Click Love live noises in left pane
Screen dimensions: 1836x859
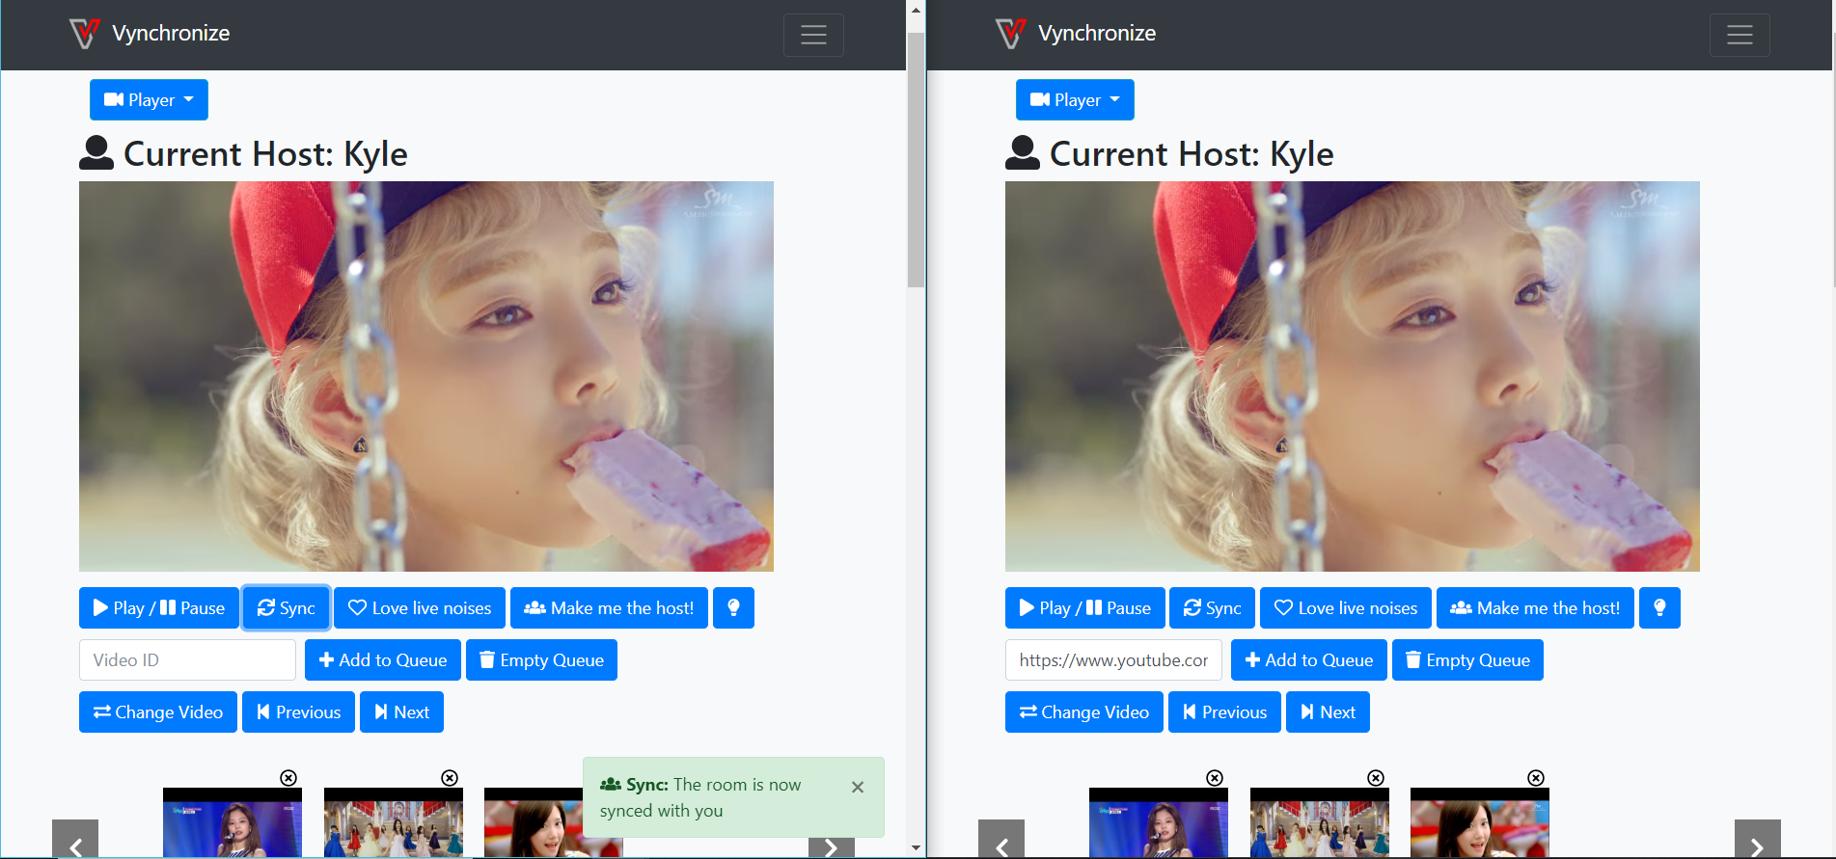(x=420, y=608)
